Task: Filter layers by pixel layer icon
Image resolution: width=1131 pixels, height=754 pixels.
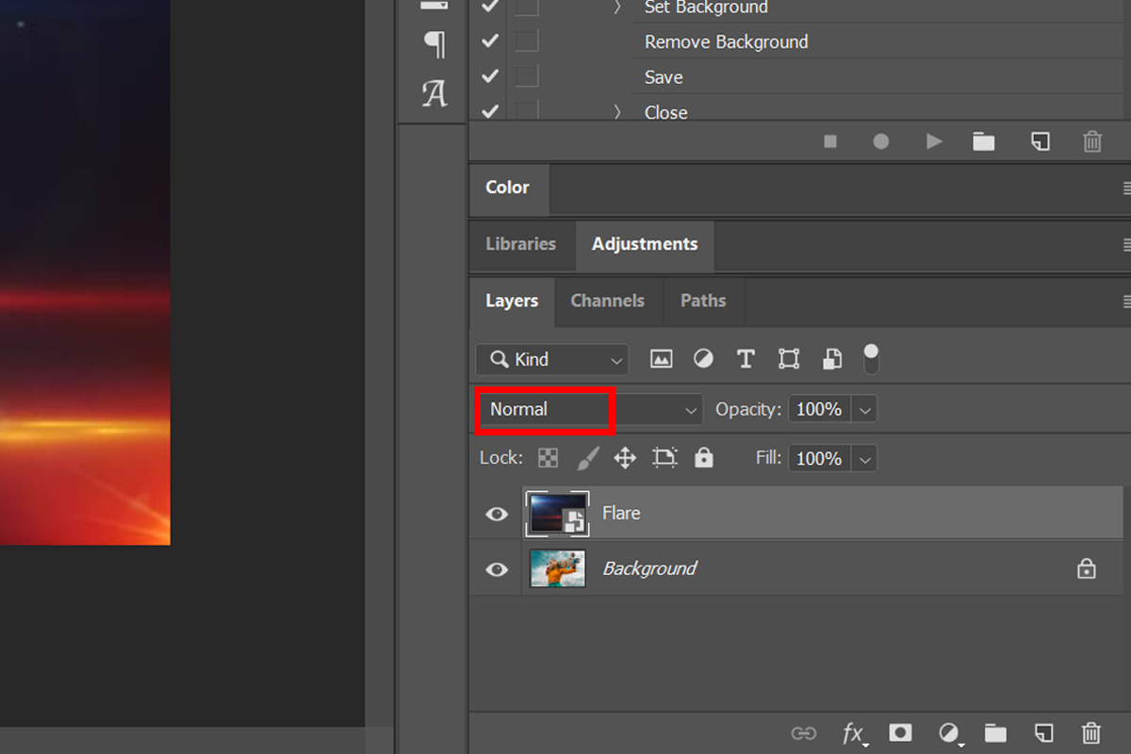Action: pos(662,359)
